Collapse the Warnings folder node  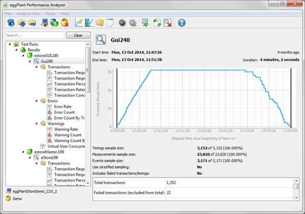click(x=37, y=123)
